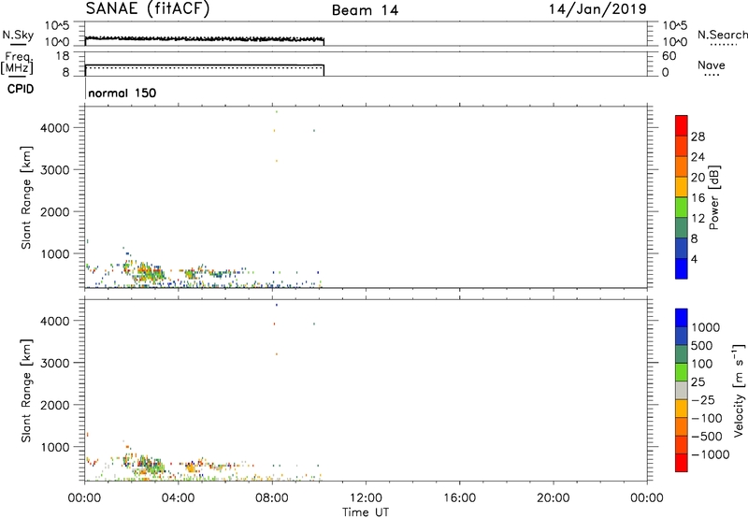
Task: Click the -25 tick on velocity colorbar
Action: tap(702, 399)
